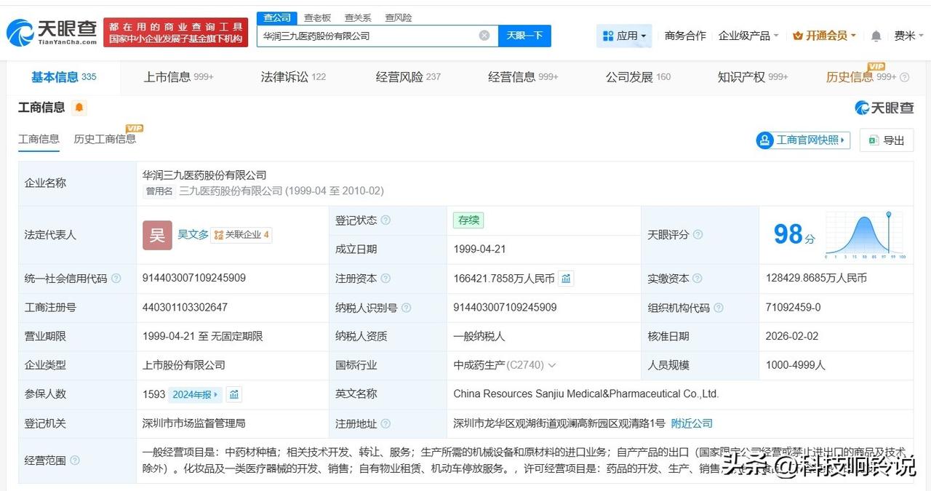Click the 导出 export button
Screen dimensions: 931x491
(887, 140)
